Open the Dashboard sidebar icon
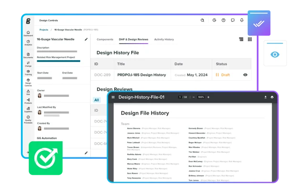The height and width of the screenshot is (188, 297). [x=28, y=33]
